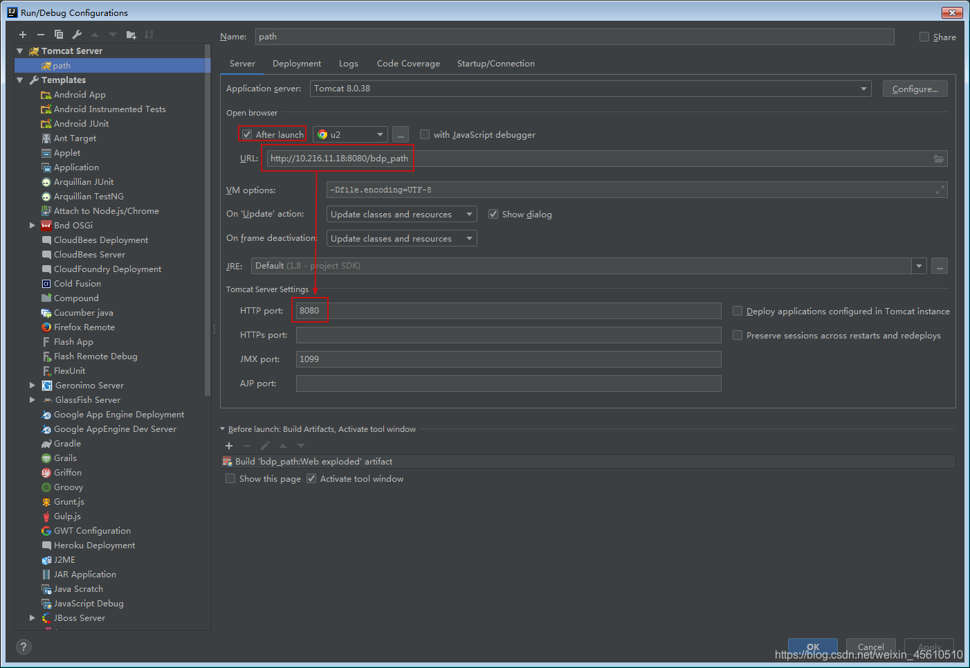Create new folder toolbar icon
The height and width of the screenshot is (668, 970).
131,35
